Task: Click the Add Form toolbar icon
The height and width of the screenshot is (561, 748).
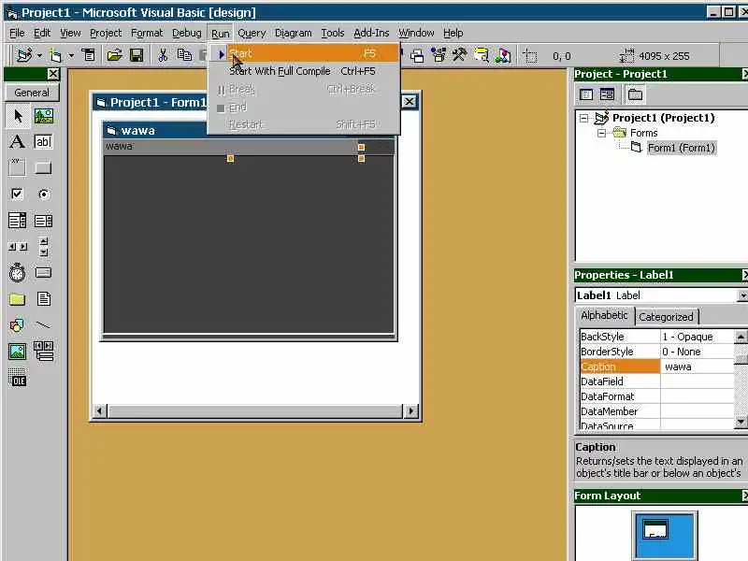Action: point(56,56)
